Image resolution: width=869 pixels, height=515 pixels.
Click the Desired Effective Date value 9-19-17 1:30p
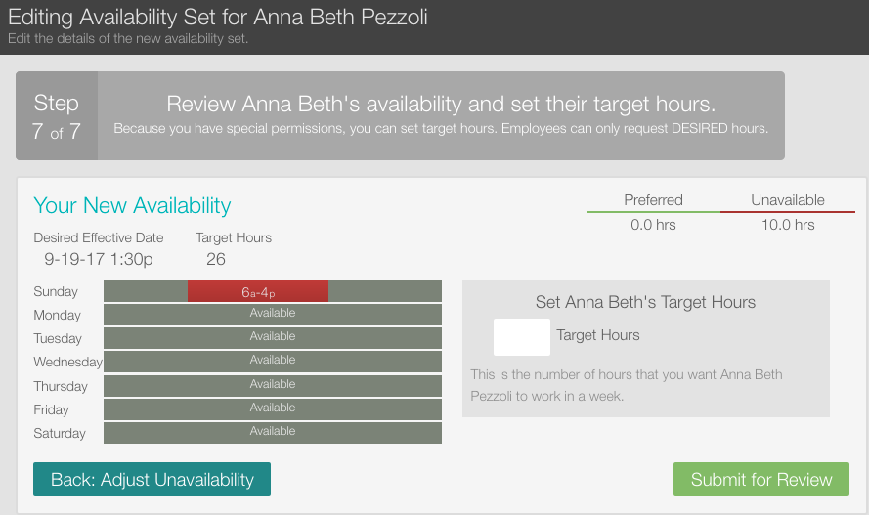pos(99,259)
